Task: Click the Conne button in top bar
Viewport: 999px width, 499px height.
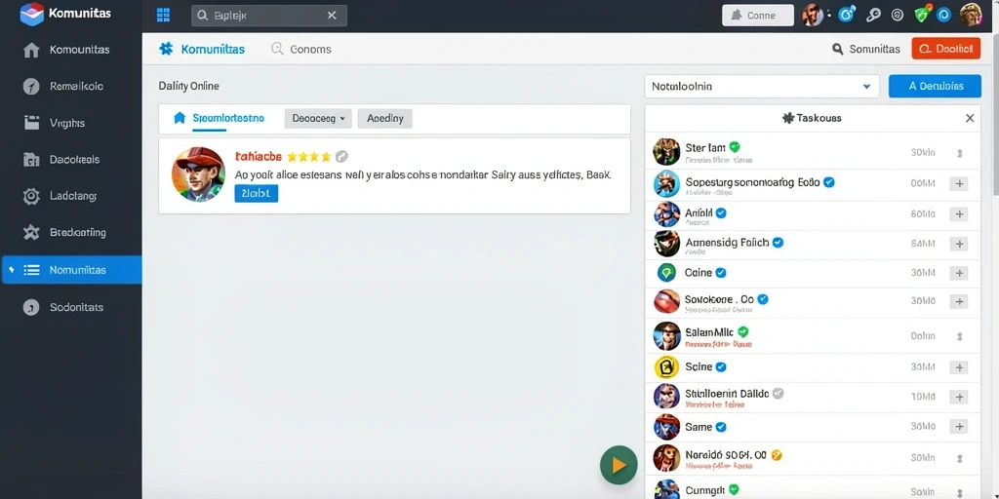Action: coord(757,16)
